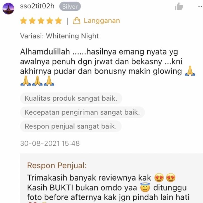The image size is (203, 203).
Task: Click the shopping bag Langganan icon
Action: tap(77, 21)
